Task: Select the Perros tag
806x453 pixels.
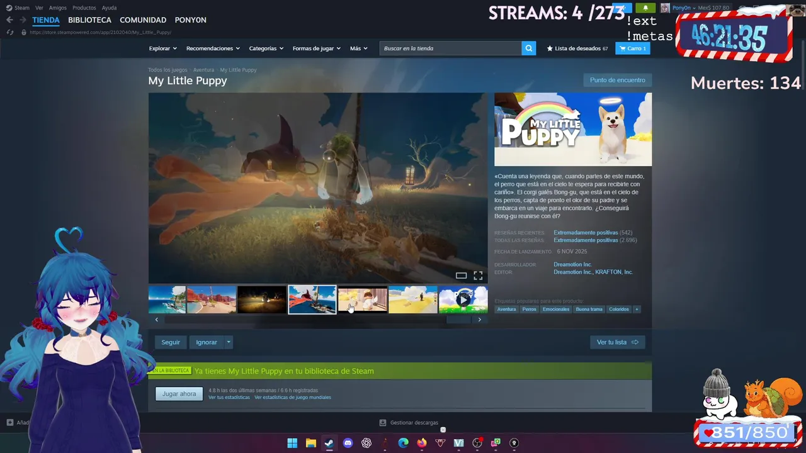Action: pyautogui.click(x=529, y=309)
